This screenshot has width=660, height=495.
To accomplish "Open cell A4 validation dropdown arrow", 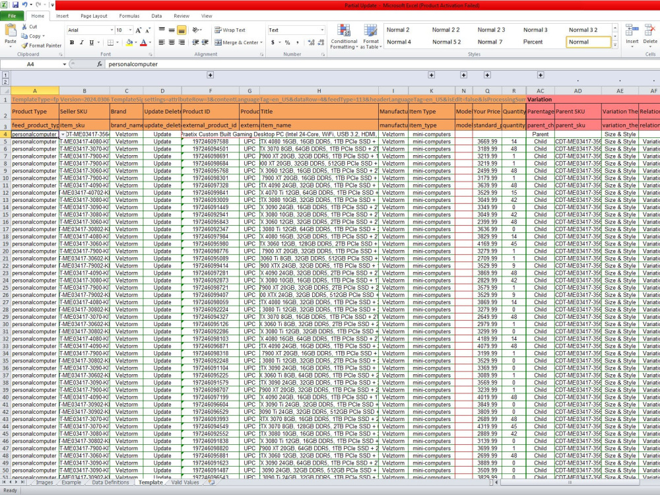I will (x=63, y=134).
